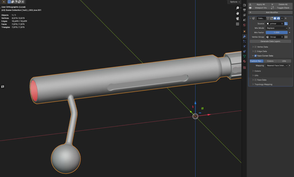Expand the Edge Data section
This screenshot has height=177, width=294.
(x=253, y=51)
